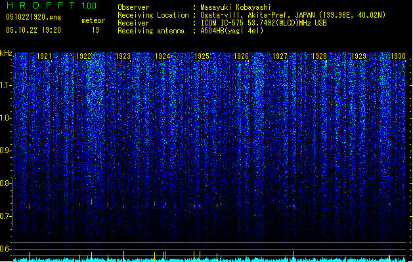
Task: Click the "Receiving antenna" label
Action: (x=151, y=31)
